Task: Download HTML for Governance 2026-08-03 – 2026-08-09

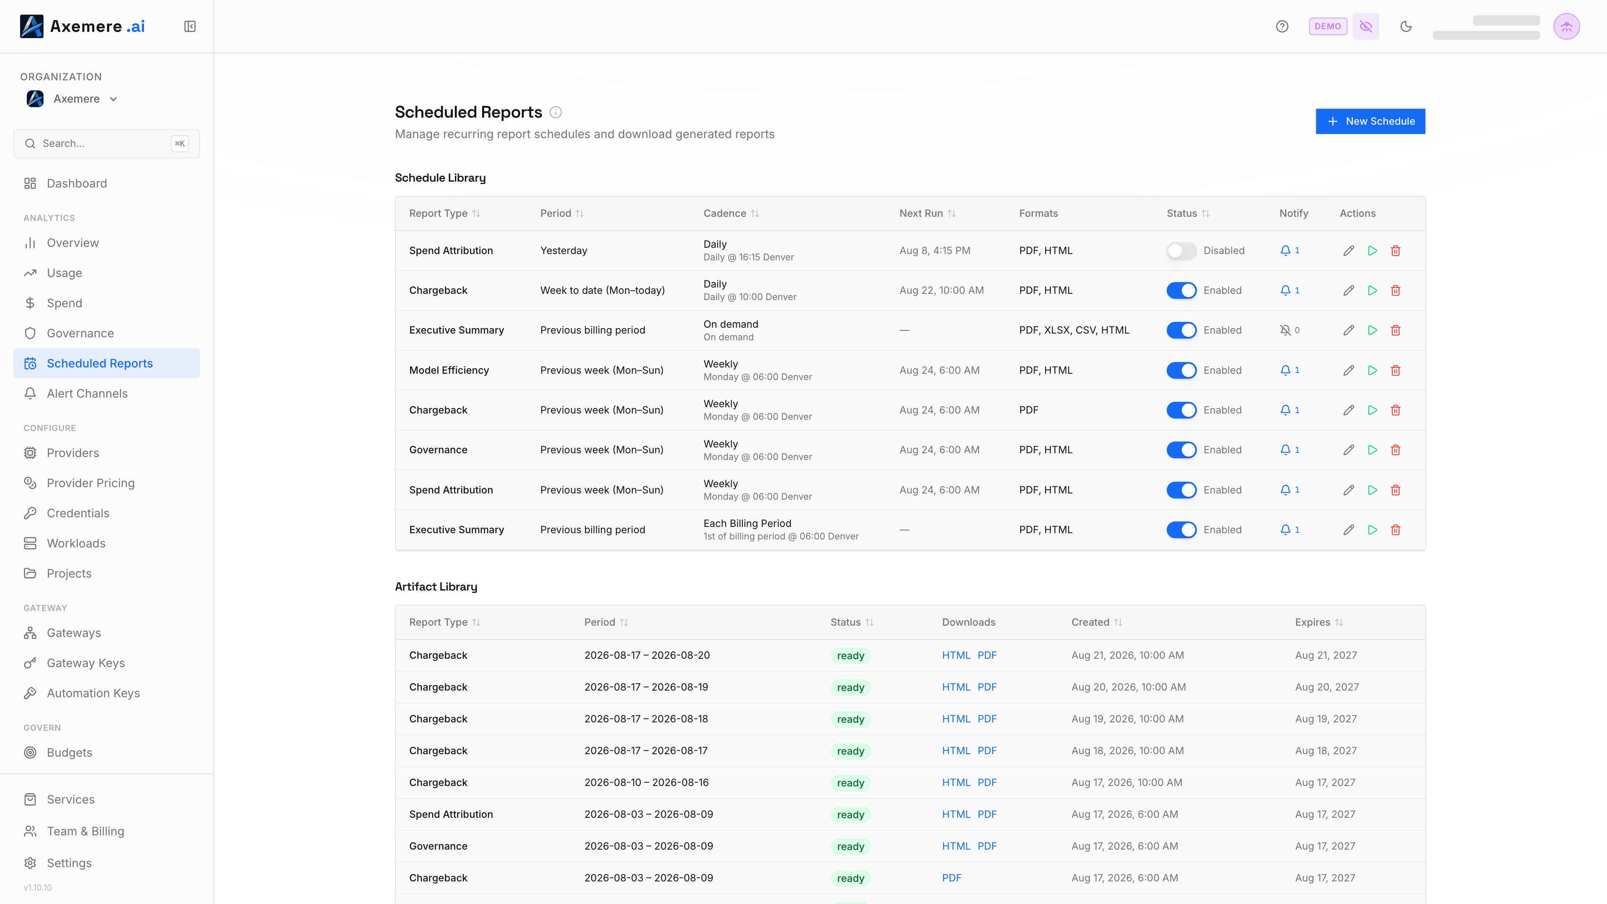Action: click(956, 847)
